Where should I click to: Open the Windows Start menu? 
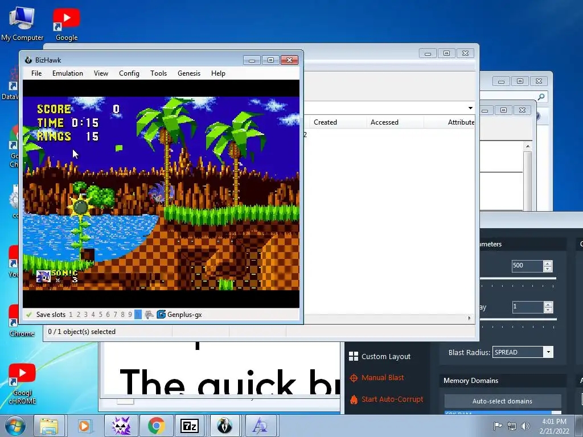coord(15,426)
